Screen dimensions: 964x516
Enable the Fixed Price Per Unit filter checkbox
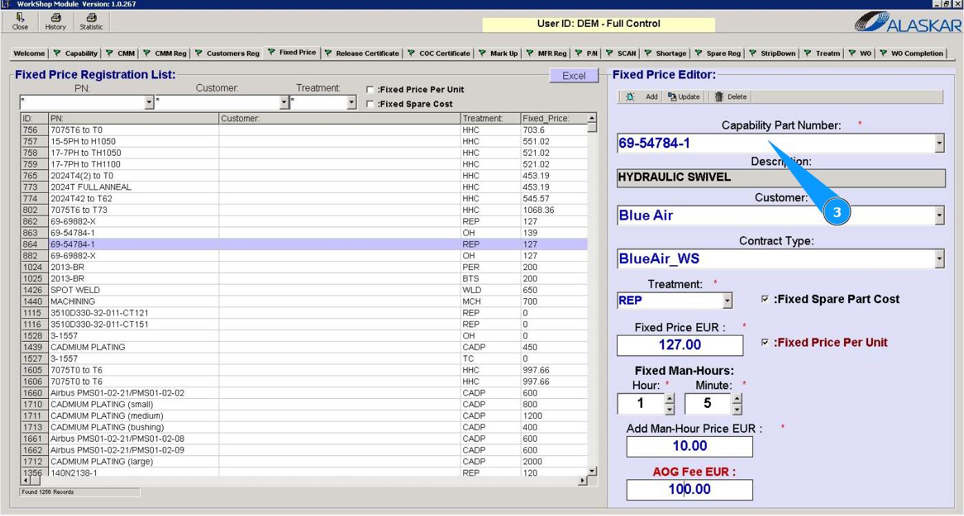pos(370,90)
